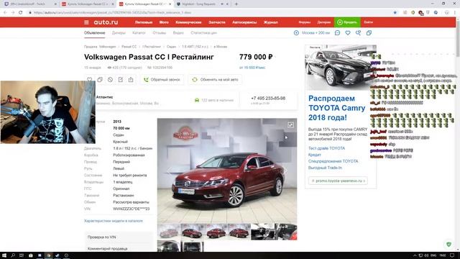
Task: Switch to the Статистика цен tab
Action: coord(203,33)
